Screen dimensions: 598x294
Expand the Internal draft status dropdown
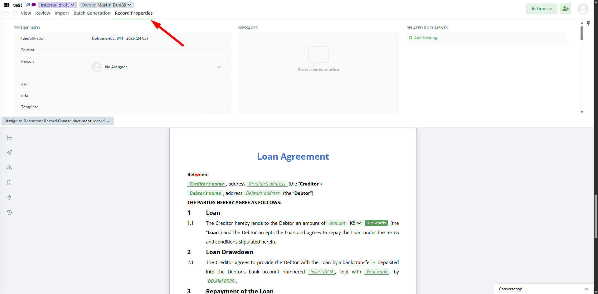point(57,5)
